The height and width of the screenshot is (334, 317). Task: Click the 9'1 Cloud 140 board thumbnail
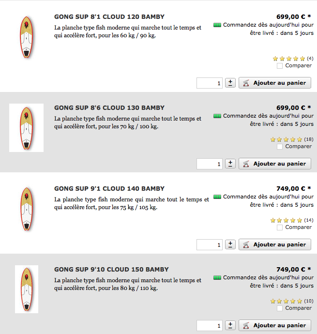tap(27, 209)
